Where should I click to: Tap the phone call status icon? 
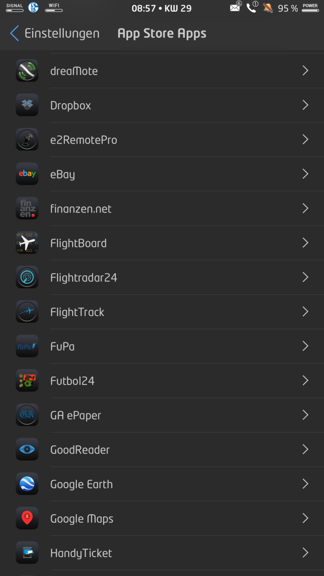point(251,8)
